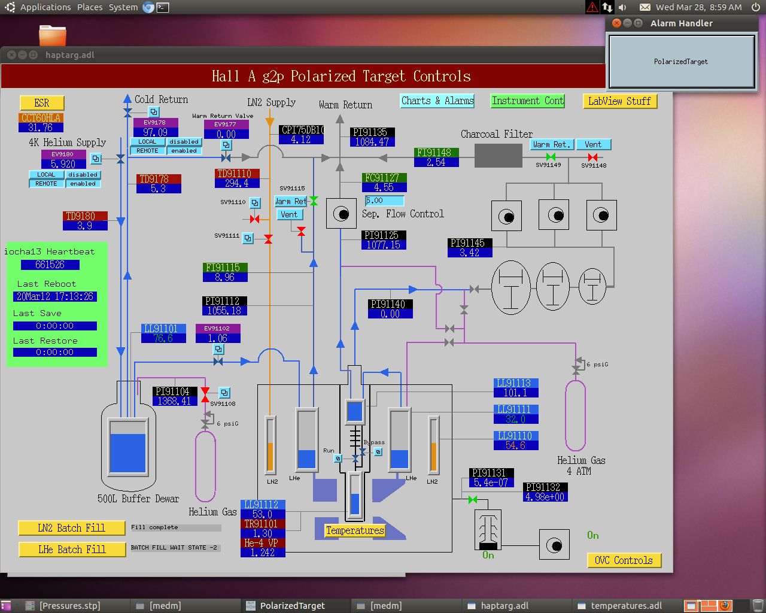Open related display below EV91102
The image size is (766, 613).
point(218,349)
